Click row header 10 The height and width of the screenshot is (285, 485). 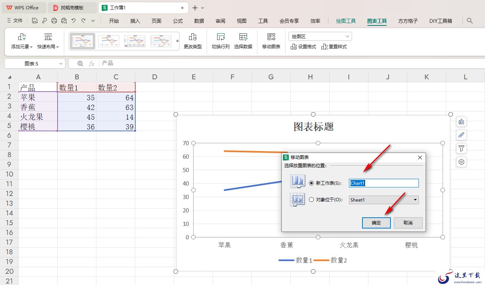point(9,174)
